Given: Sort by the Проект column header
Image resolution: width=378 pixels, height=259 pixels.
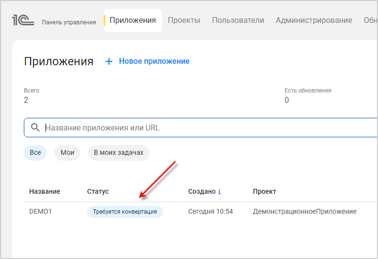Looking at the screenshot, I should coord(265,191).
